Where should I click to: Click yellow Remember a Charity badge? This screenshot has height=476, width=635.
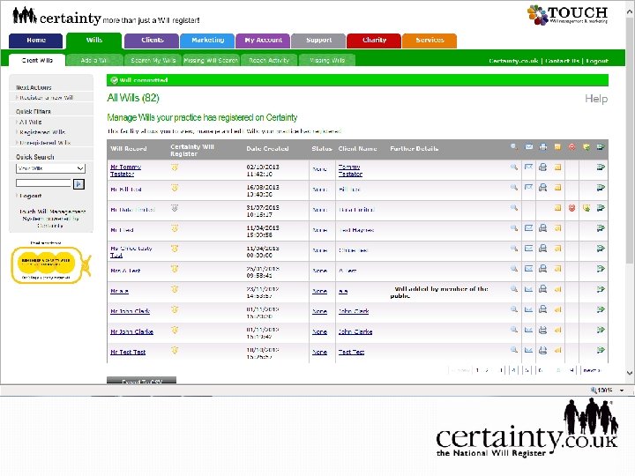pos(50,265)
